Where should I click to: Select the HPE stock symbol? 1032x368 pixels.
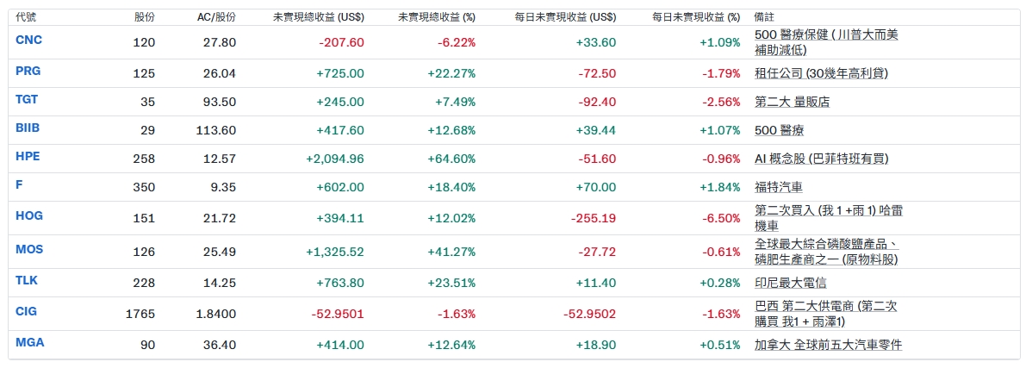[x=28, y=156]
